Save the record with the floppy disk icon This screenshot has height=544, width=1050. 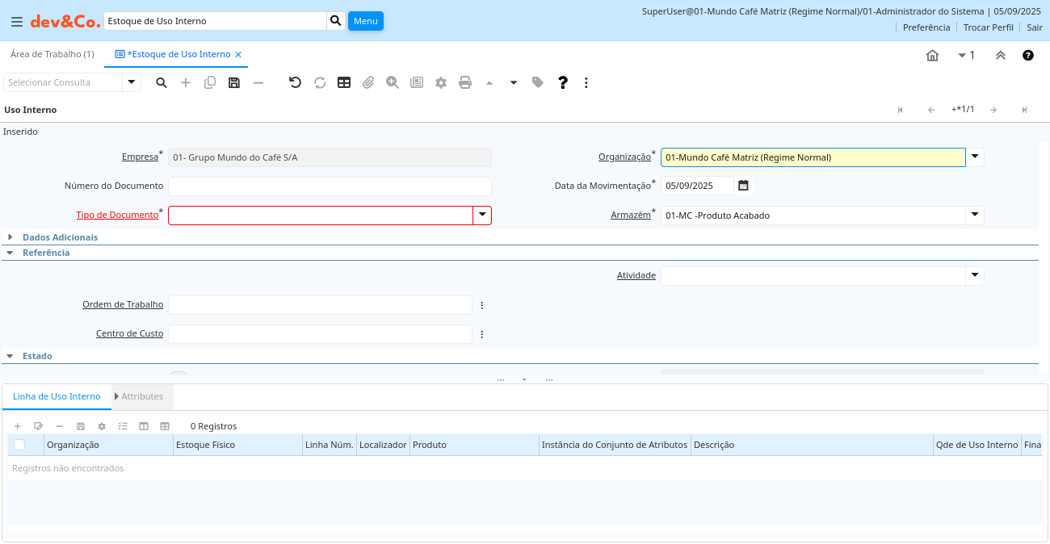(234, 82)
